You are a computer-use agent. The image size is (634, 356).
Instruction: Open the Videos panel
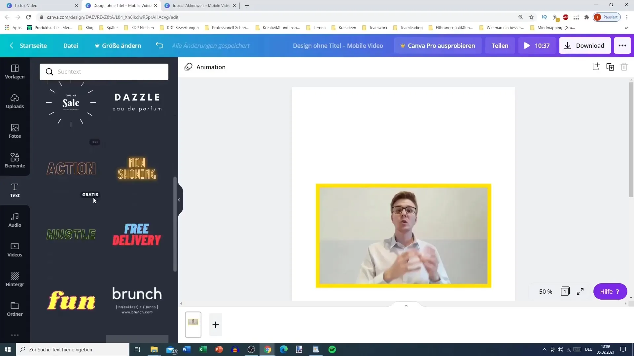[15, 250]
